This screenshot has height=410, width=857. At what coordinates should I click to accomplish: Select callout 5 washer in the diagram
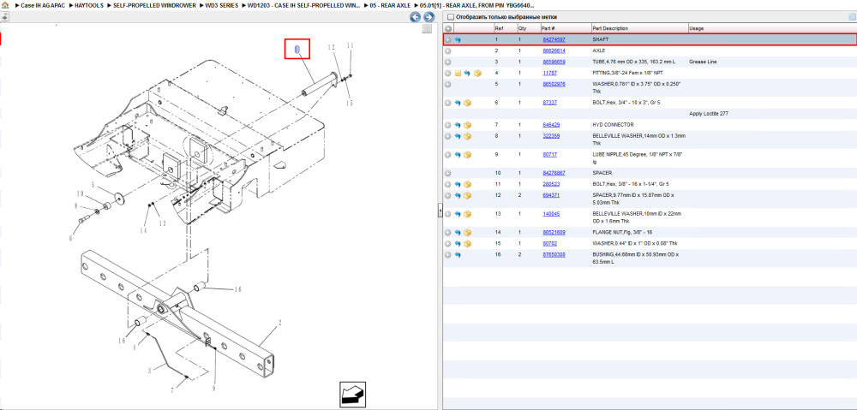[x=93, y=185]
